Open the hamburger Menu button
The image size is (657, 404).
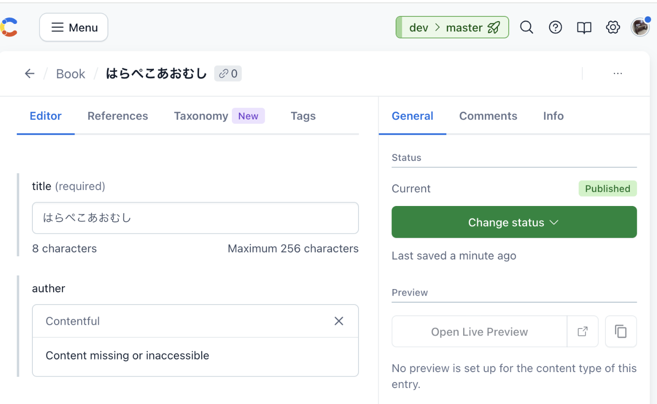(74, 28)
